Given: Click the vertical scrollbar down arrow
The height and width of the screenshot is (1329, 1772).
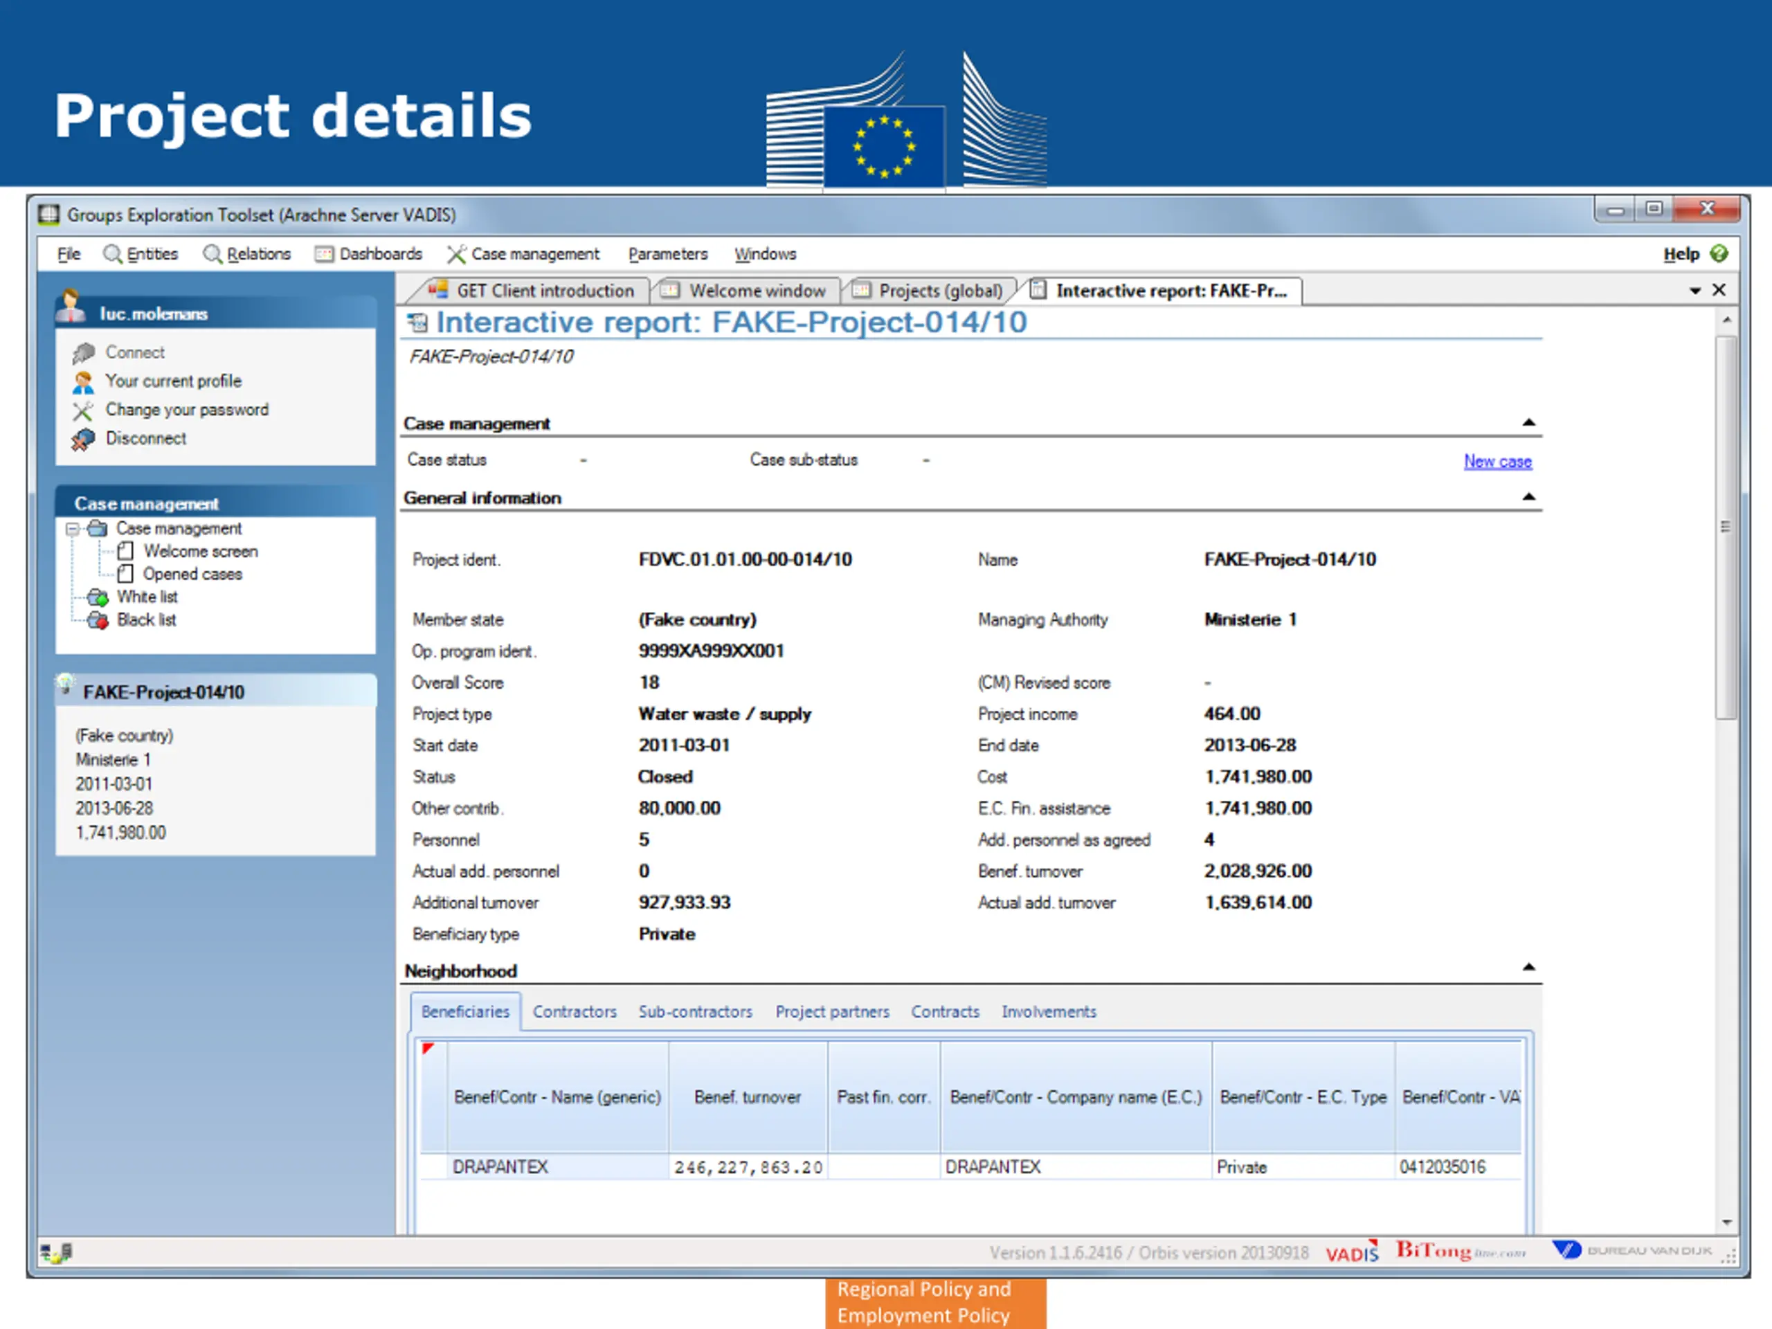Looking at the screenshot, I should click(x=1726, y=1222).
